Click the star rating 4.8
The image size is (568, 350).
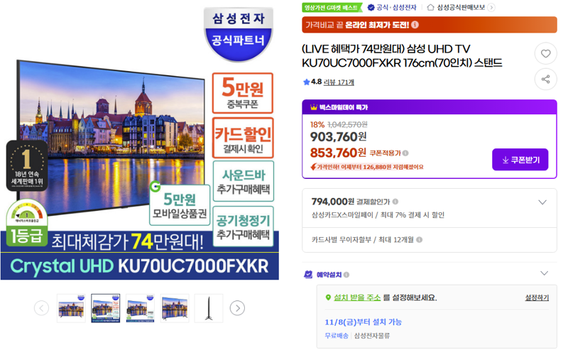[312, 82]
